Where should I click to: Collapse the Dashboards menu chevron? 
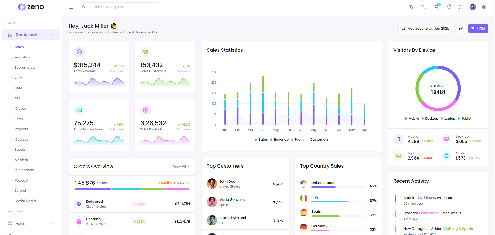[x=52, y=35]
